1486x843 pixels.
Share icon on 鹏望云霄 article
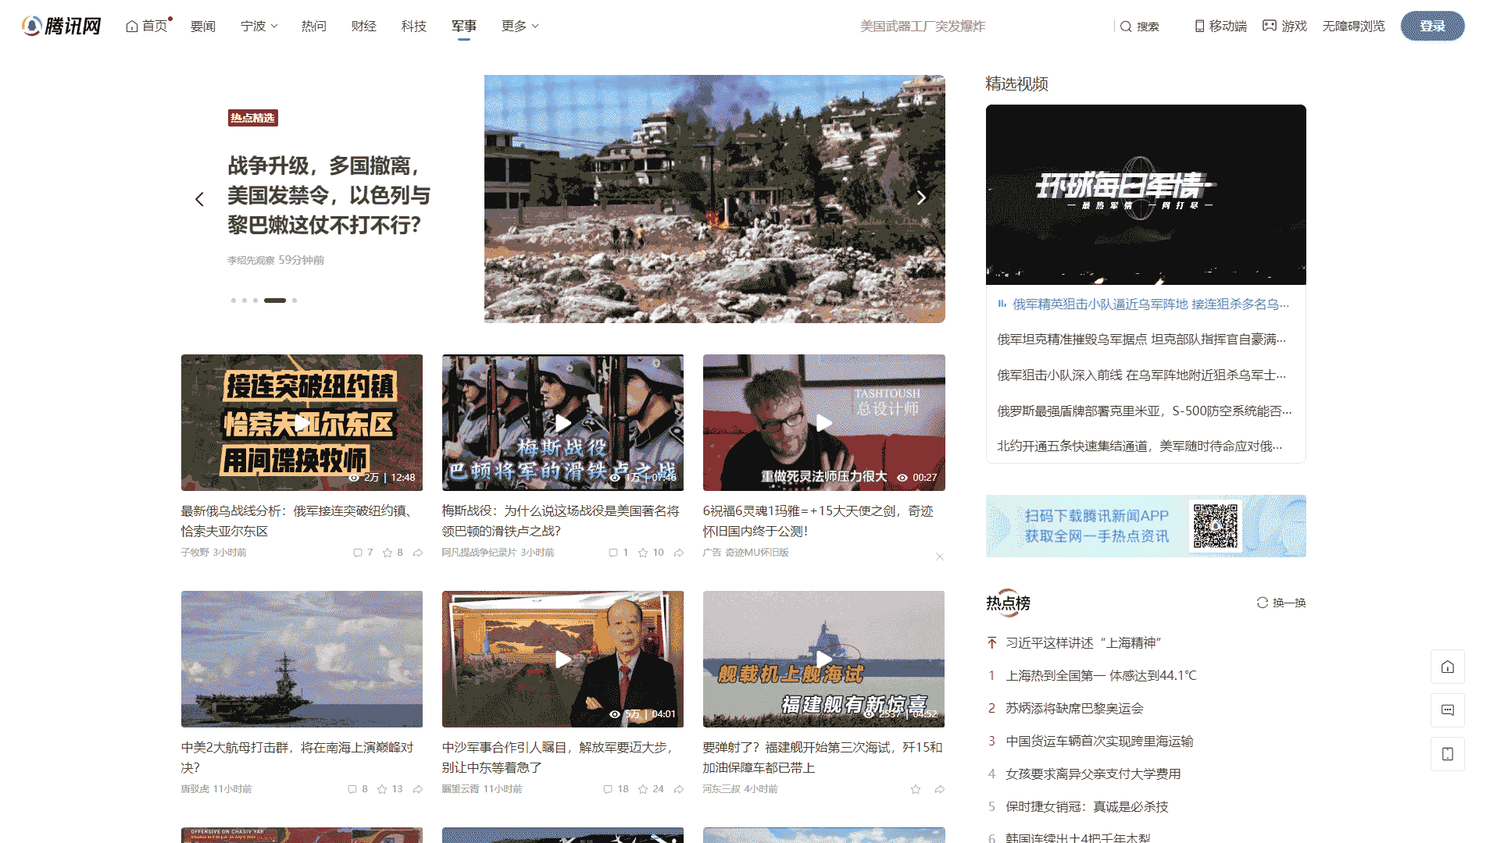point(679,789)
